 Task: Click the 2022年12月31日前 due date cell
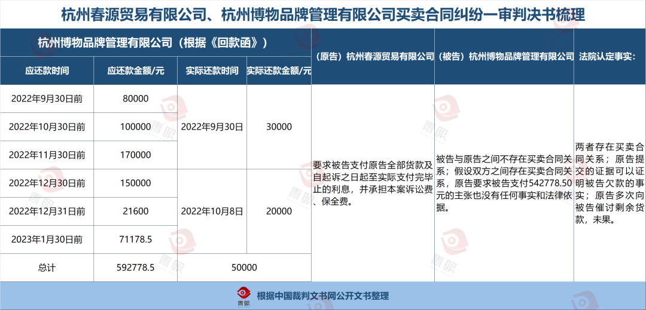coord(47,211)
